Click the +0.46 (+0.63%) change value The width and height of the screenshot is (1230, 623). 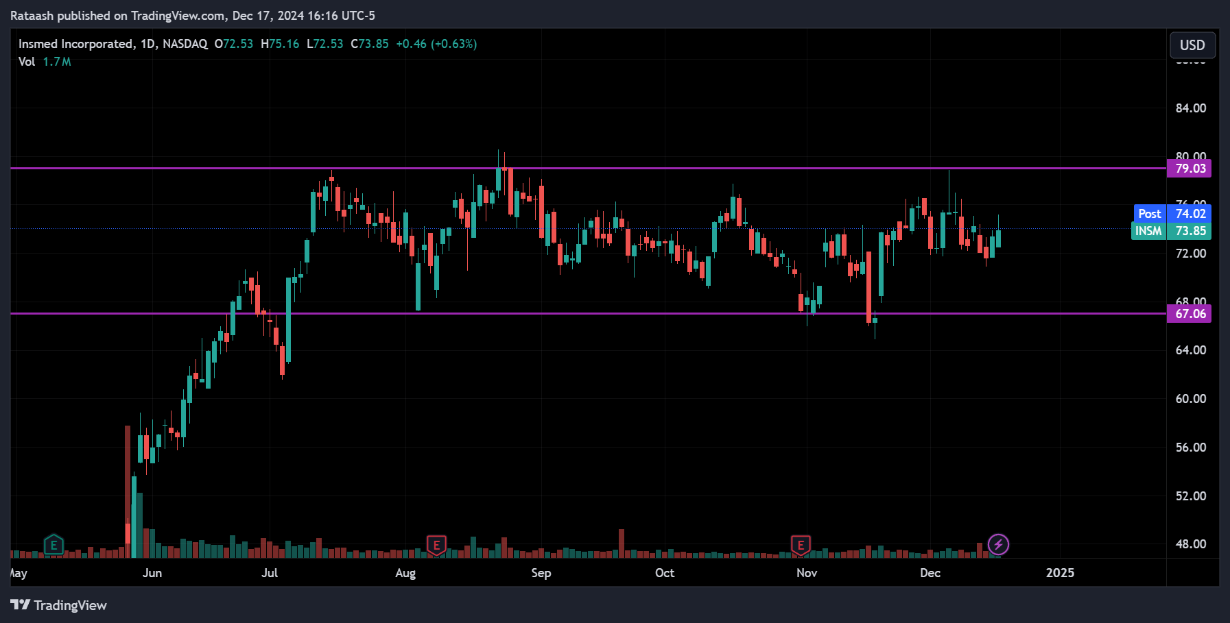click(x=436, y=44)
